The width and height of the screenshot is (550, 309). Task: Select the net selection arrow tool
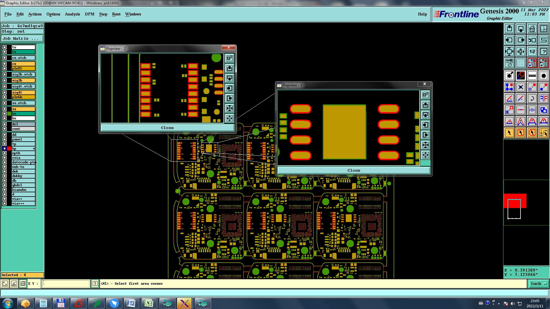point(543,133)
